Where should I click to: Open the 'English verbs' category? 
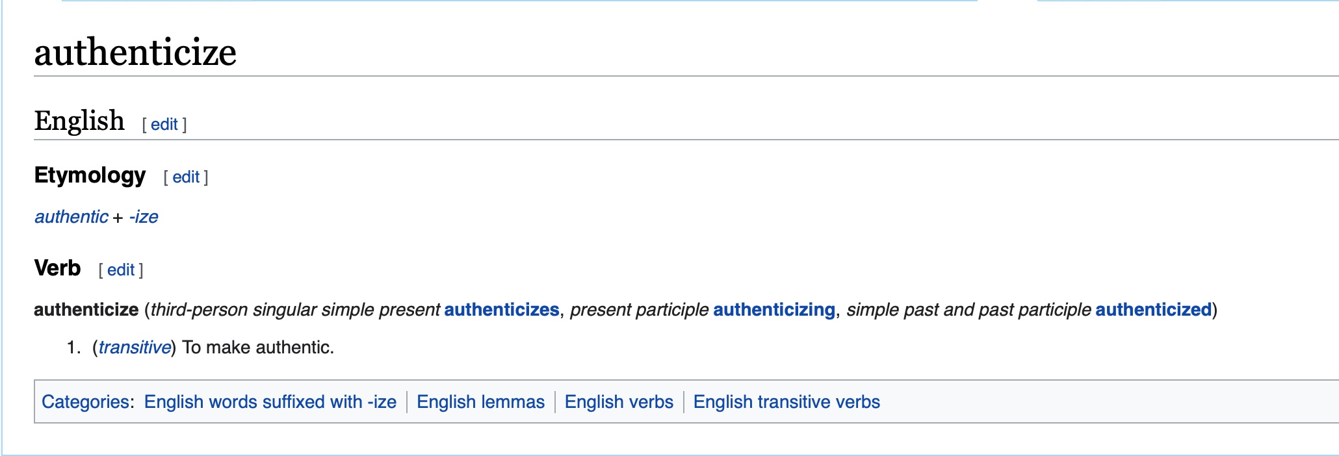[x=619, y=402]
